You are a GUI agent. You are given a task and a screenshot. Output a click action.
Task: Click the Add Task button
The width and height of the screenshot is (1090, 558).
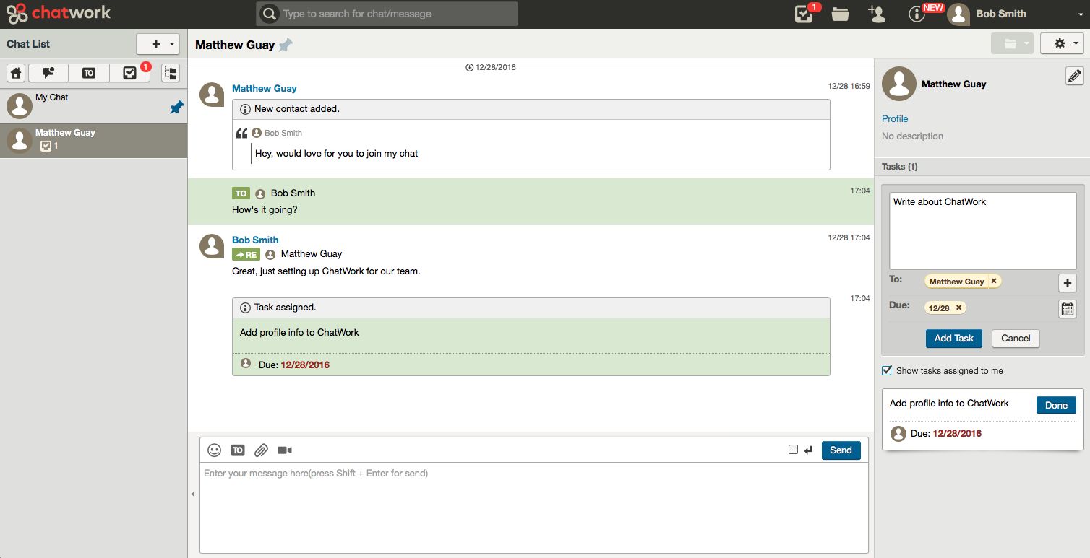pos(953,338)
